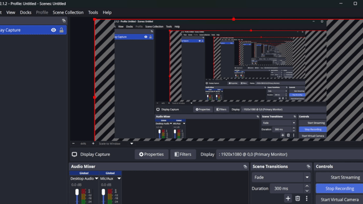Remove transition with the trash icon

pyautogui.click(x=297, y=198)
